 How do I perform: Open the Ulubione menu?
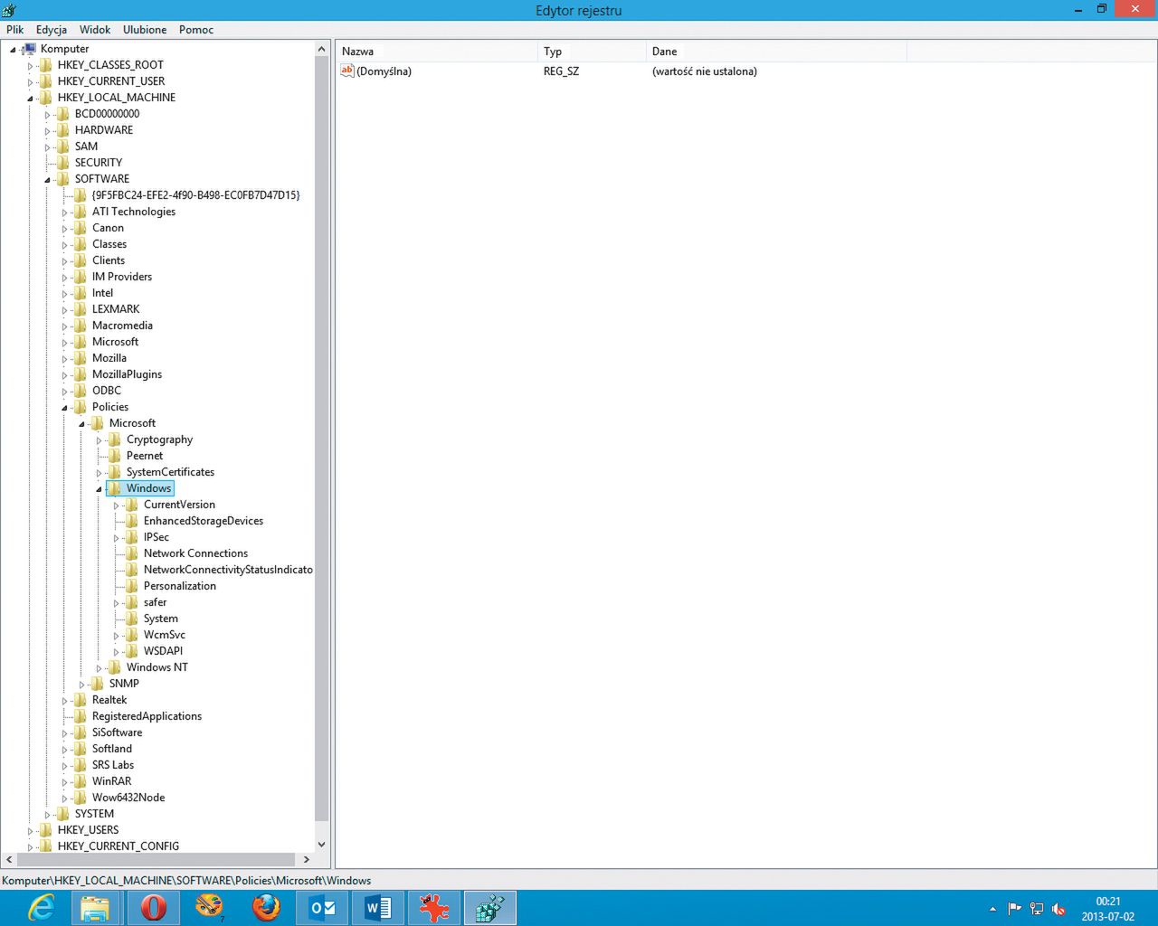point(145,30)
